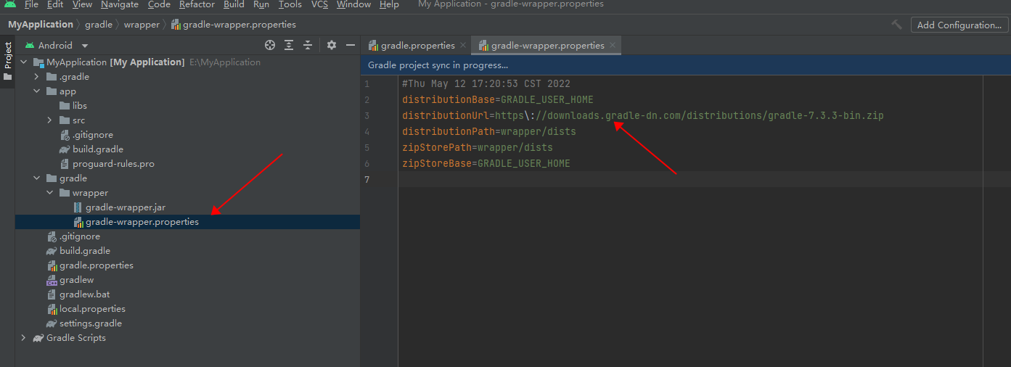Open the Code menu

(x=159, y=4)
